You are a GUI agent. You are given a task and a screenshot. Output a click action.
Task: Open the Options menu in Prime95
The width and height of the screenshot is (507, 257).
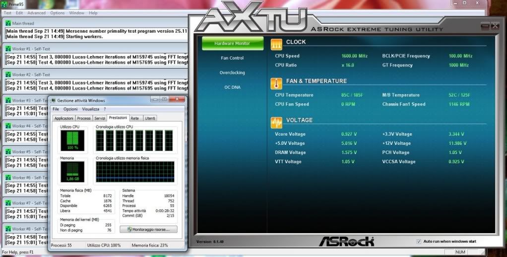coord(57,13)
